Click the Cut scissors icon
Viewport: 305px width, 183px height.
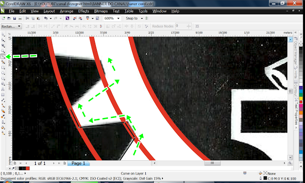point(27,18)
